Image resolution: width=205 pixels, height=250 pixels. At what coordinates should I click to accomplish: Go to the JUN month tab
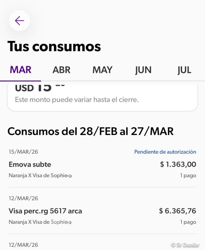(143, 70)
